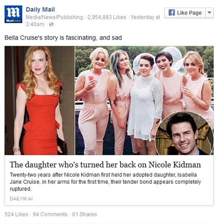Open the photo of woman in red dress
This screenshot has height=224, width=217.
(40, 100)
